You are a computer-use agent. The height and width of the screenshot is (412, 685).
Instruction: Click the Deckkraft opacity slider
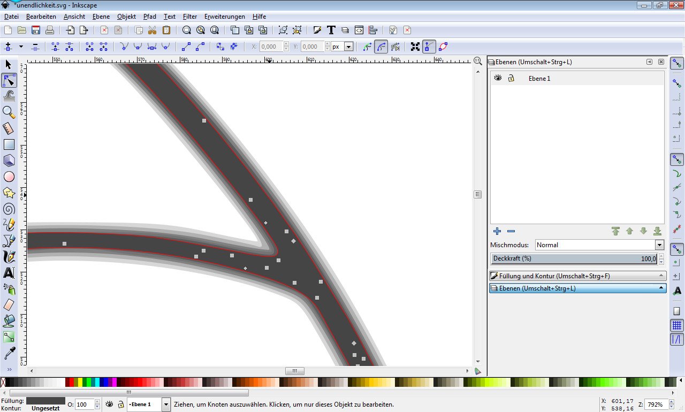click(x=574, y=259)
